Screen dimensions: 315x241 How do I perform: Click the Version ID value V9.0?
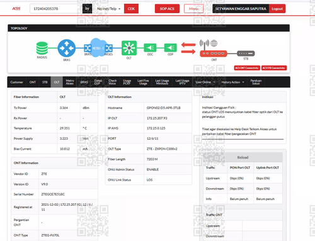point(45,184)
